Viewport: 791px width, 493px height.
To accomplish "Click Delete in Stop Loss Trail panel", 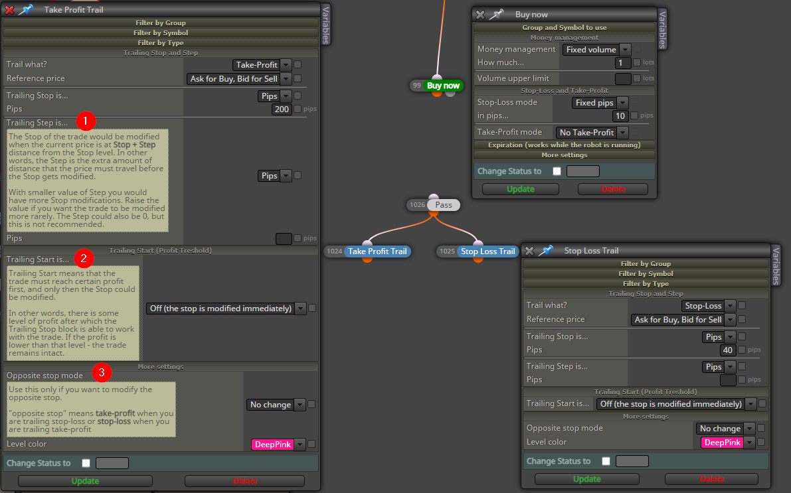I will [712, 479].
